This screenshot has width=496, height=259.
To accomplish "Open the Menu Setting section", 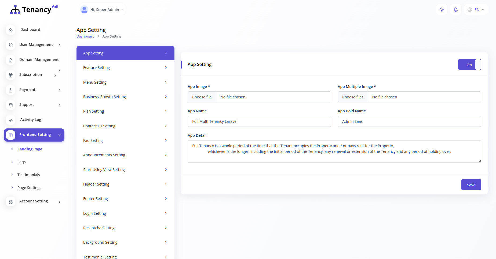I will [125, 82].
